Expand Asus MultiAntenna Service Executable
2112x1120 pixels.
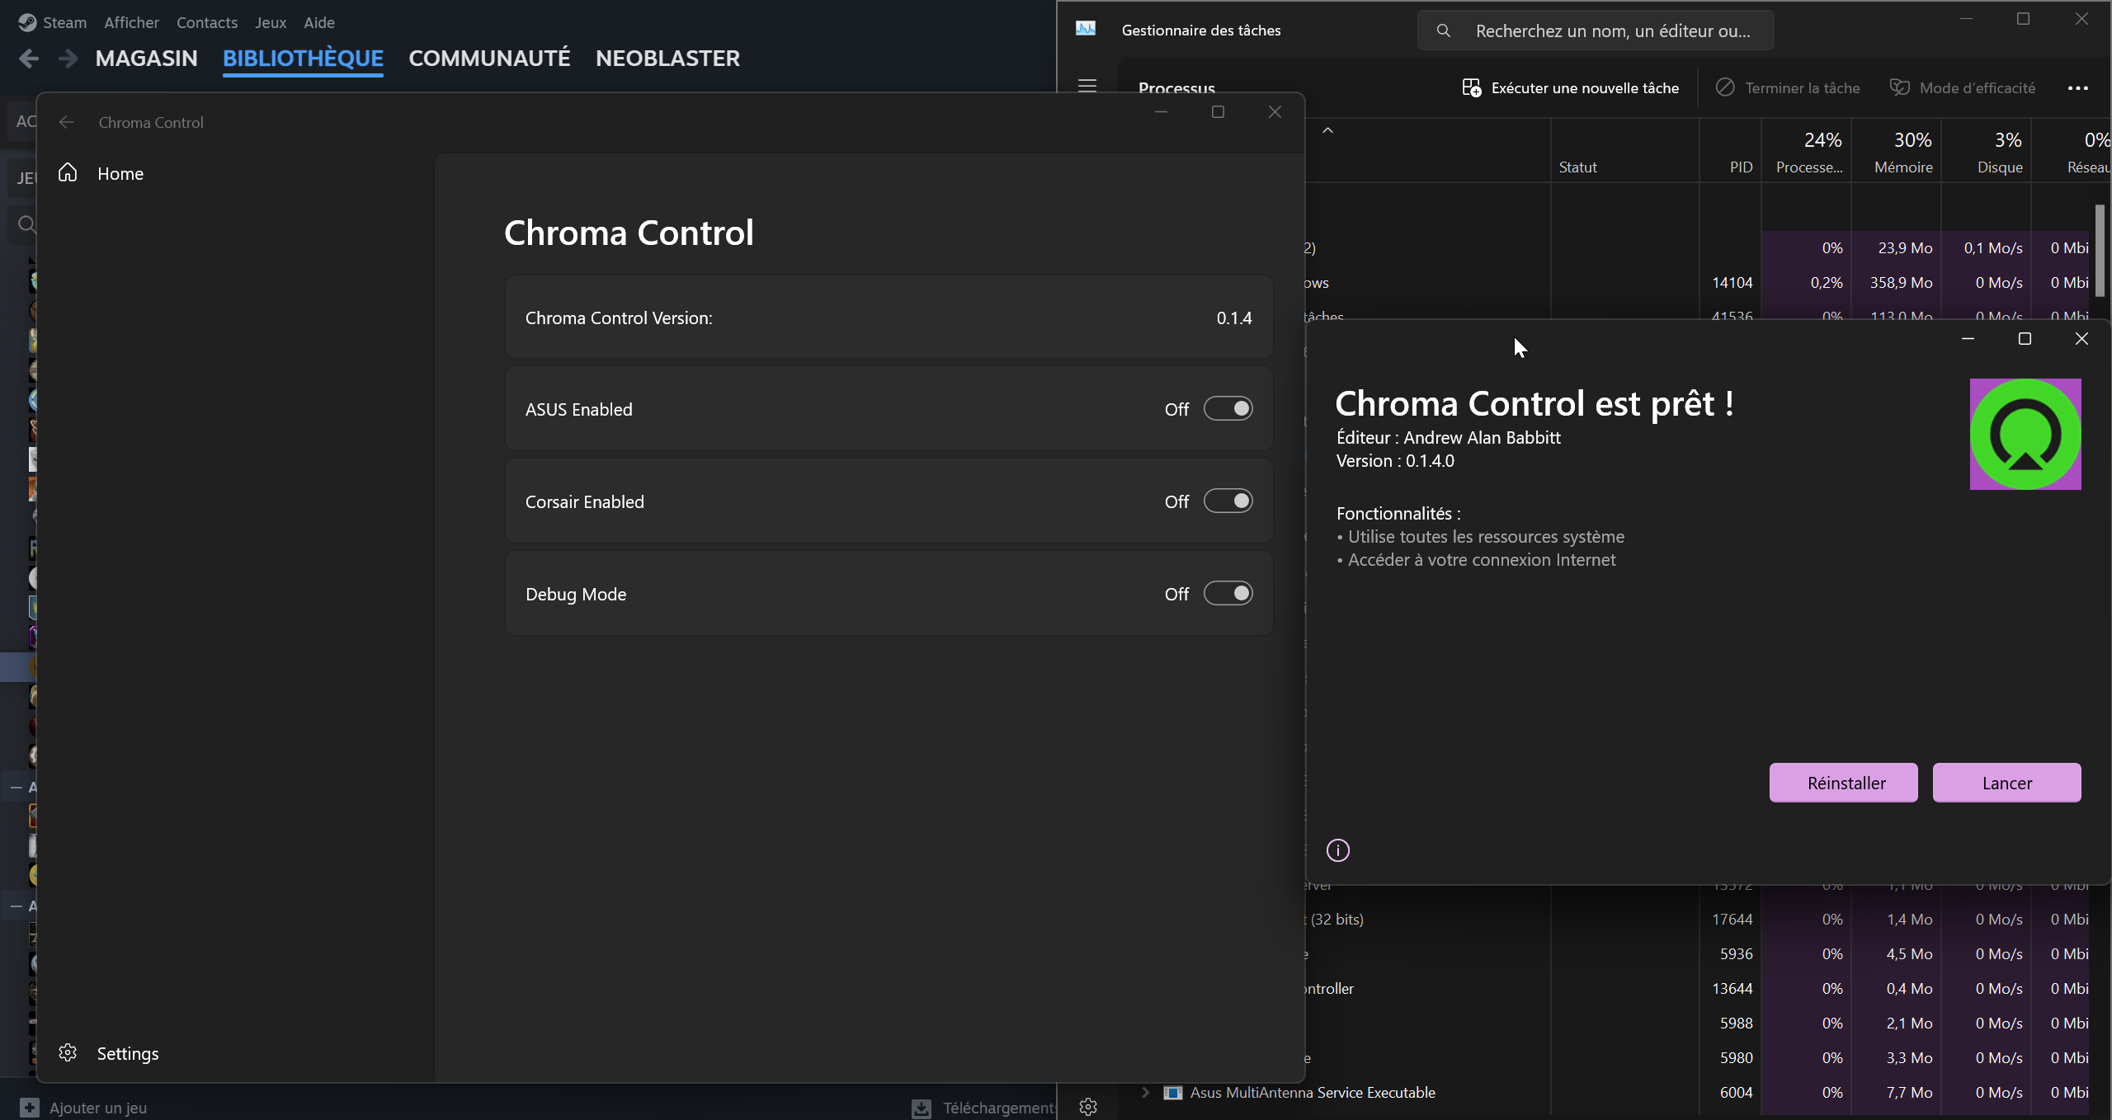(x=1144, y=1093)
